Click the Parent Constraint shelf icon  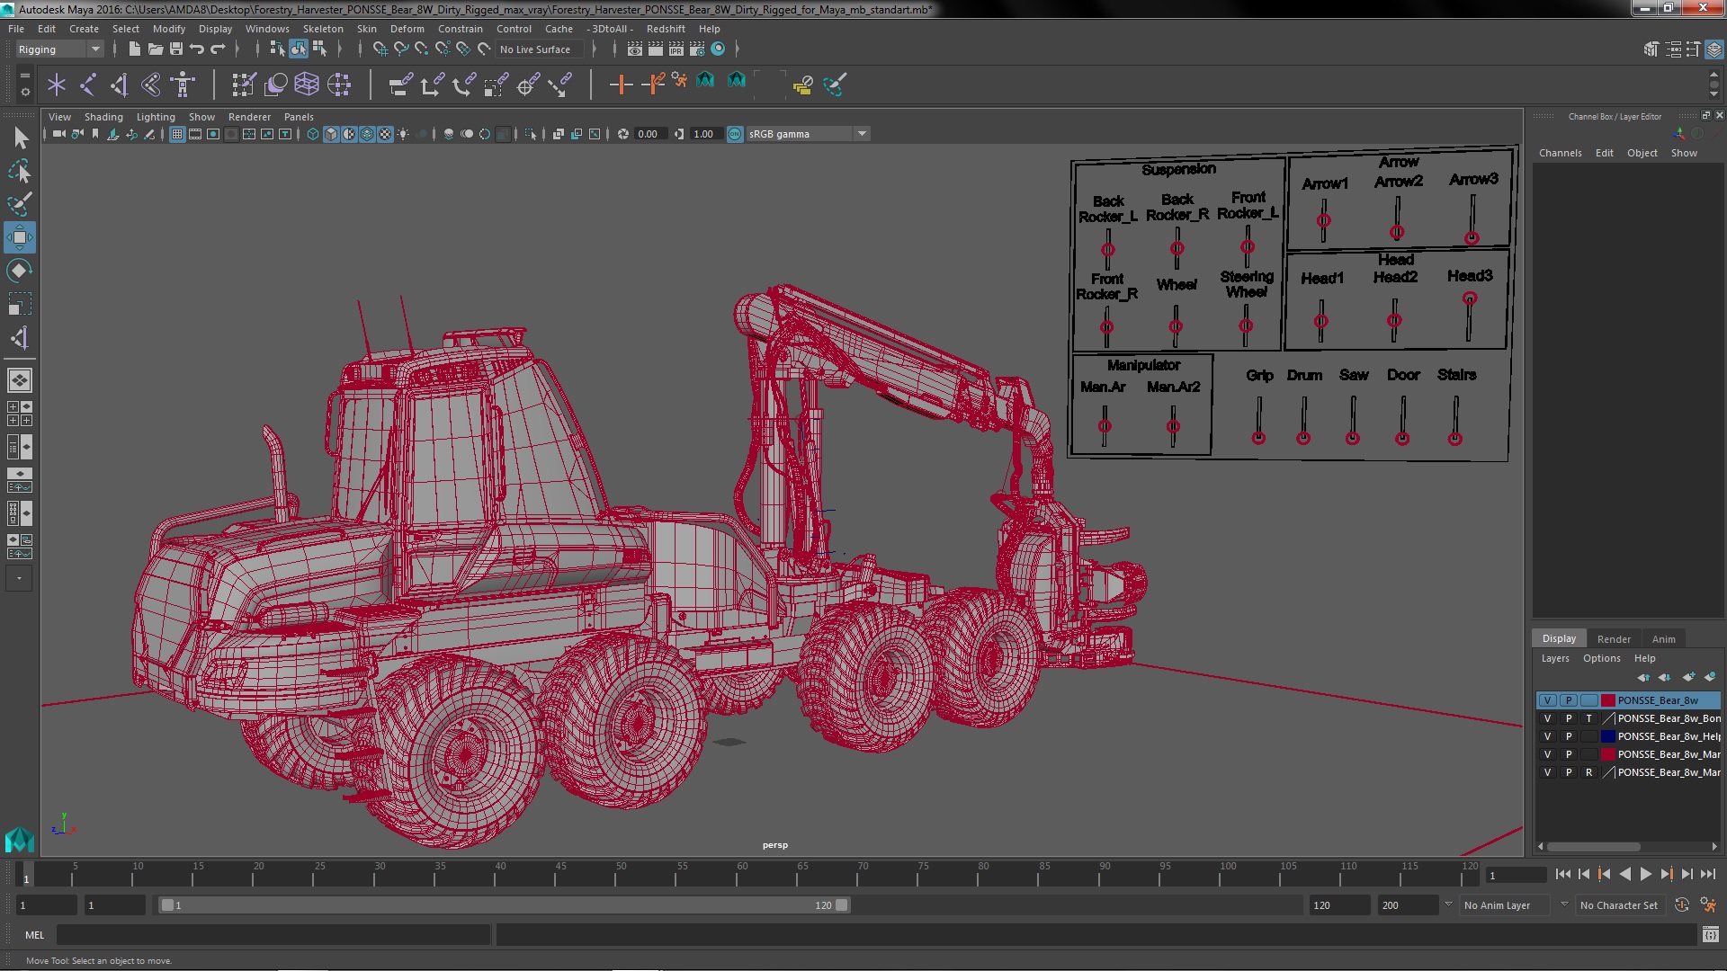pos(400,85)
